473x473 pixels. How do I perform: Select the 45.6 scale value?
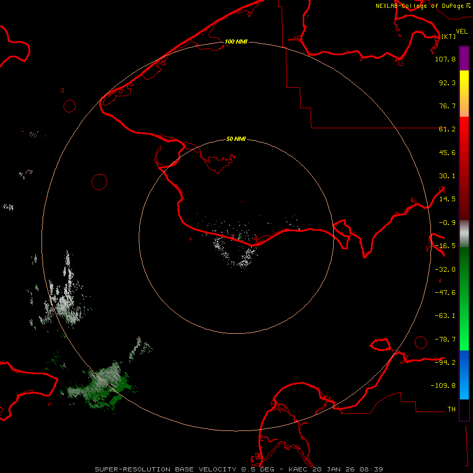[x=447, y=152]
